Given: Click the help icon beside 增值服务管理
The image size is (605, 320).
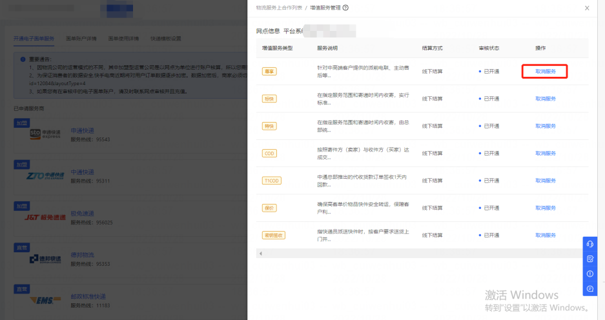Looking at the screenshot, I should pyautogui.click(x=346, y=8).
